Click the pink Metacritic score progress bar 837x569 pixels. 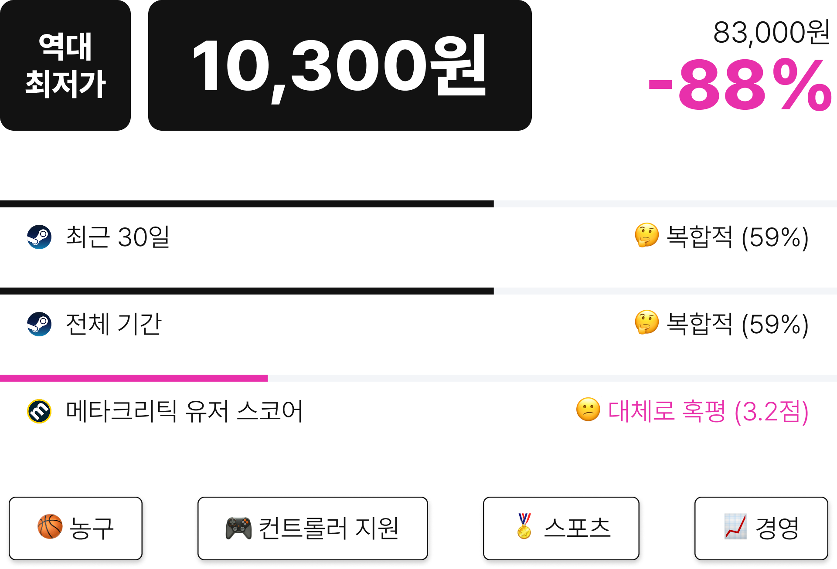click(x=134, y=378)
